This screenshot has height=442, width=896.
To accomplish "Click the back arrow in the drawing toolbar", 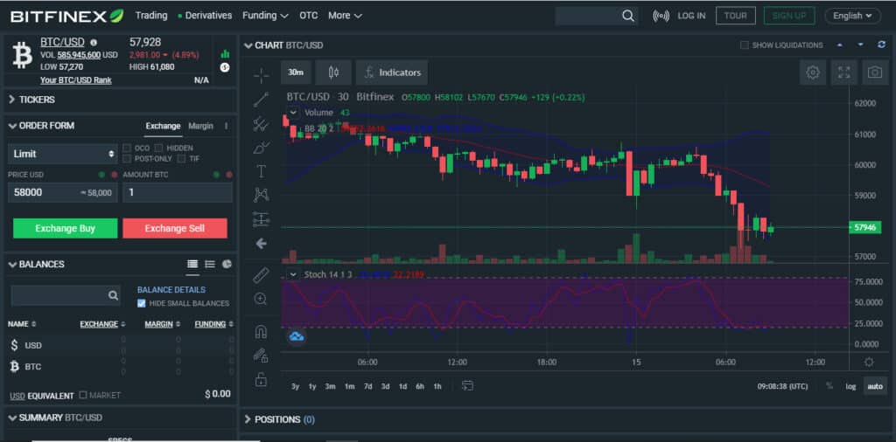I will coord(261,244).
